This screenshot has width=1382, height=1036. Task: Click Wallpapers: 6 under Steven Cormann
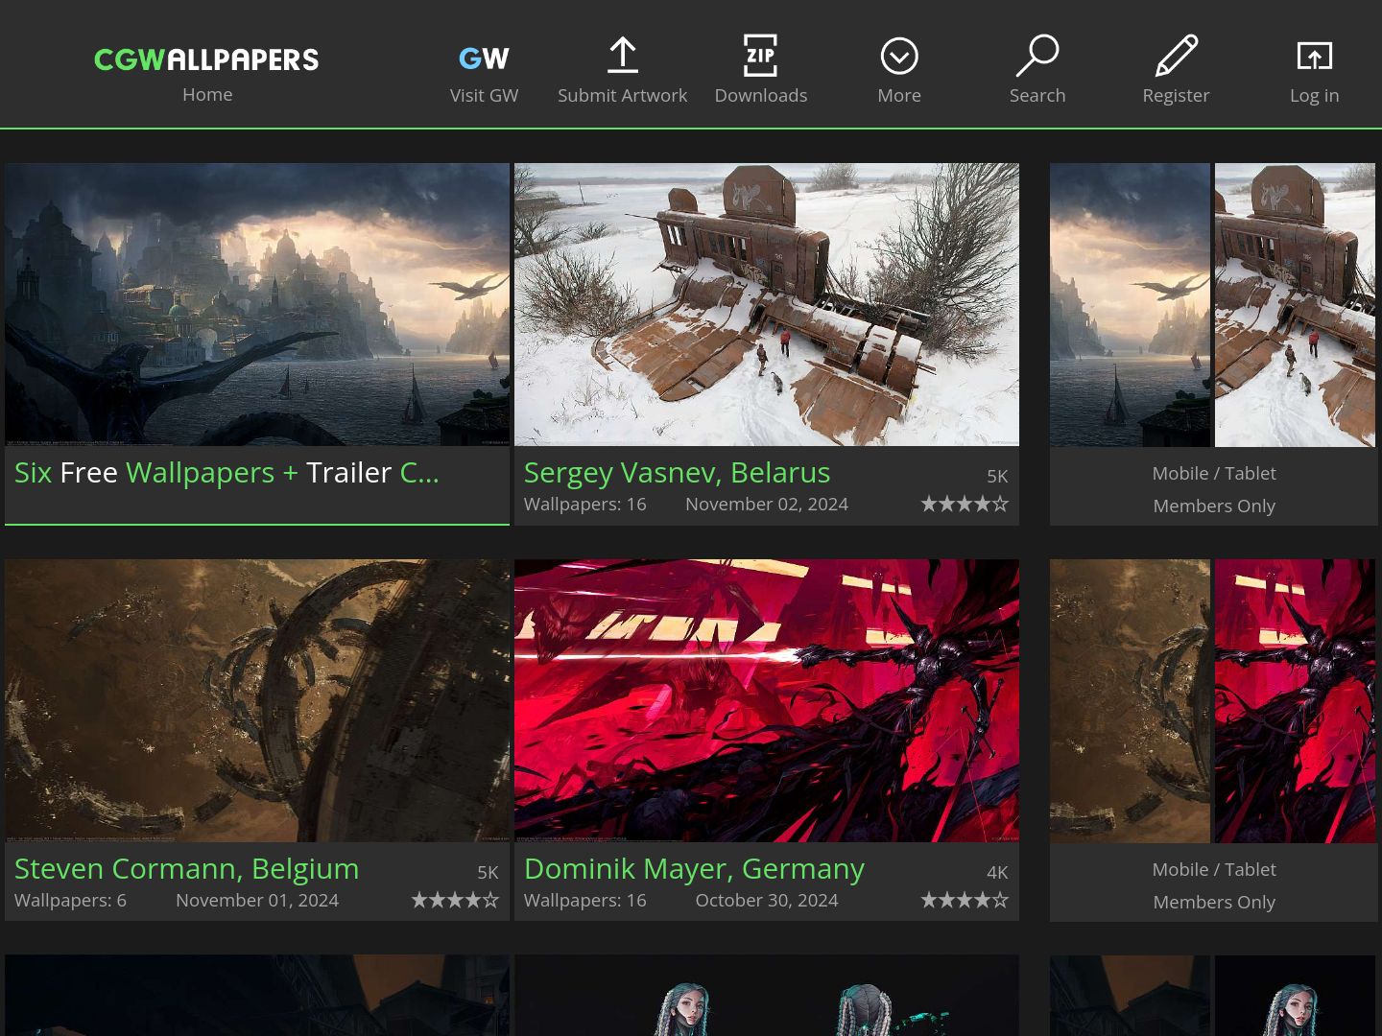70,900
